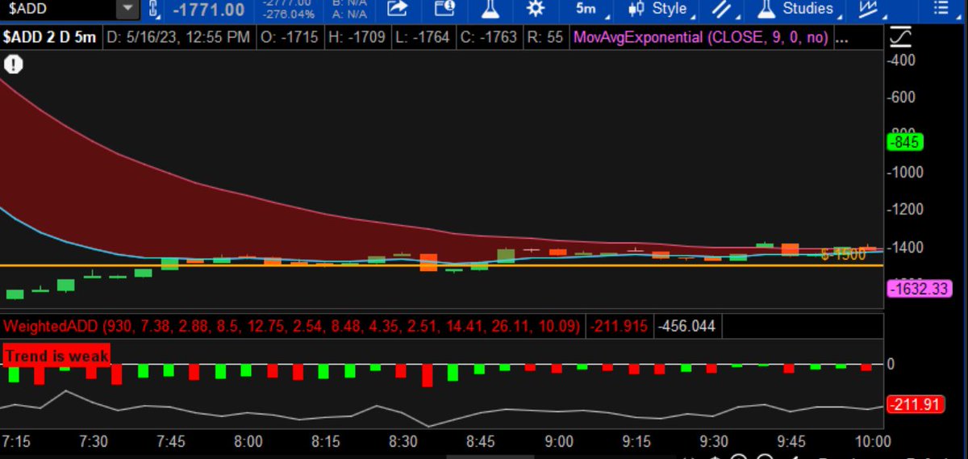Viewport: 968px width, 459px height.
Task: Click the 'L: -1764' low value
Action: tap(423, 37)
